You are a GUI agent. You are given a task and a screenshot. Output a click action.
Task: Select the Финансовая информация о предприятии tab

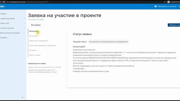click(43, 45)
